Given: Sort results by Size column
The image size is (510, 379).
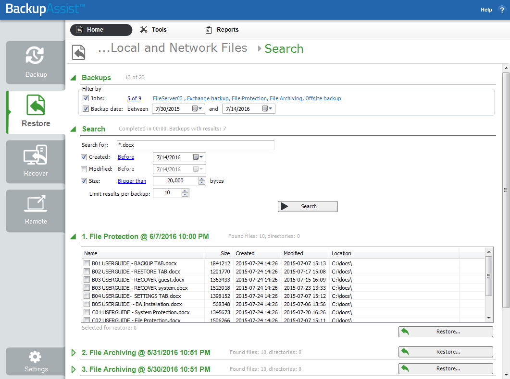Looking at the screenshot, I should [x=218, y=253].
